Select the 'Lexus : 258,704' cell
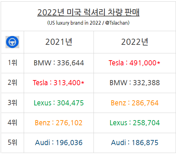 [x=135, y=123]
